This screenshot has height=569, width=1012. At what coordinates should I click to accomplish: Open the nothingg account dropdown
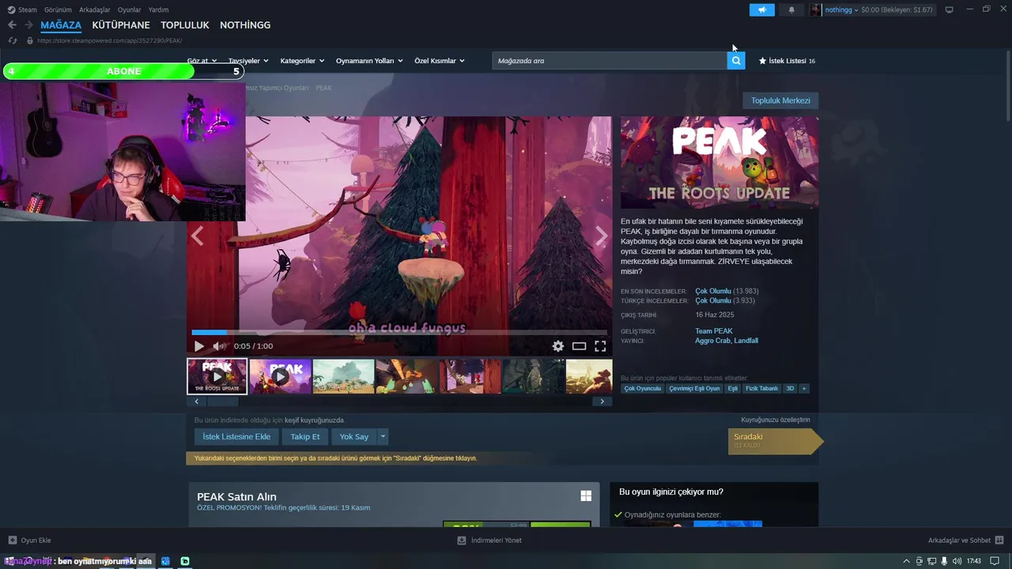coord(842,9)
